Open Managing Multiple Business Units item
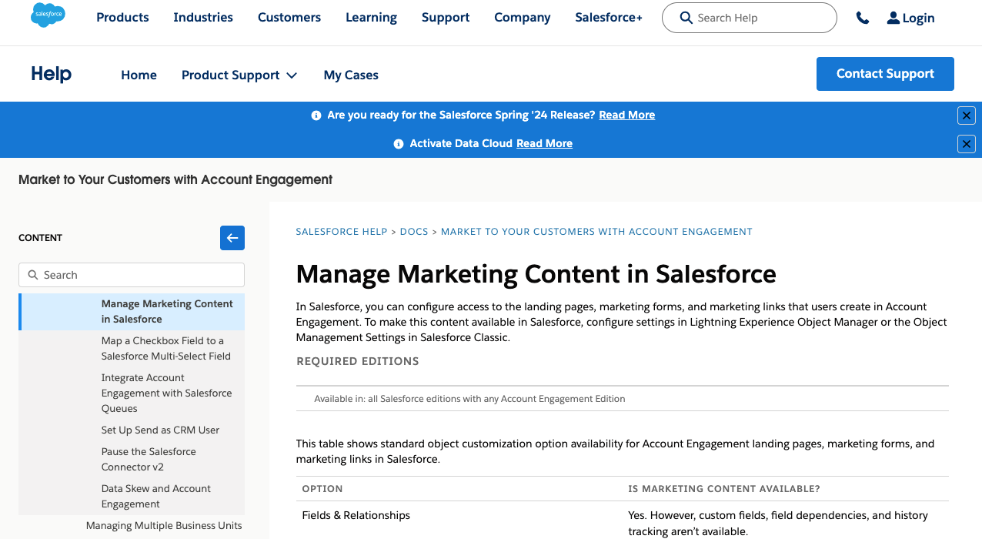This screenshot has width=982, height=539. (x=164, y=526)
